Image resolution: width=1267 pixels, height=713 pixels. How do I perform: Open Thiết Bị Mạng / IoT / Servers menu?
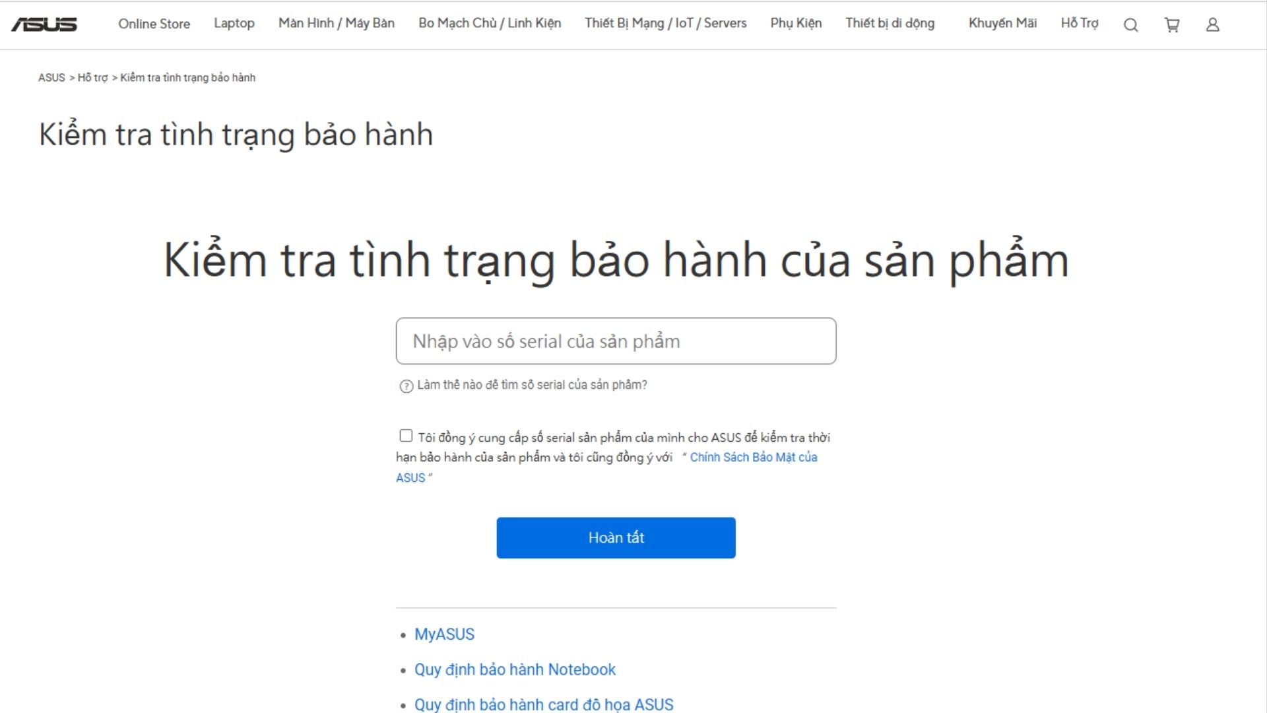point(666,23)
